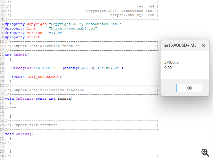The width and height of the screenshot is (213, 160).
Task: Click the OnTick function name
Action: coord(22,134)
